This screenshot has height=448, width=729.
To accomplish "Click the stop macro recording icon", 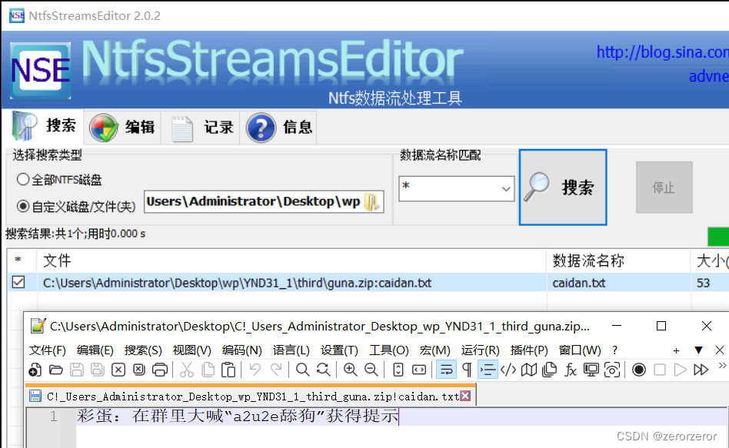I will tap(660, 370).
